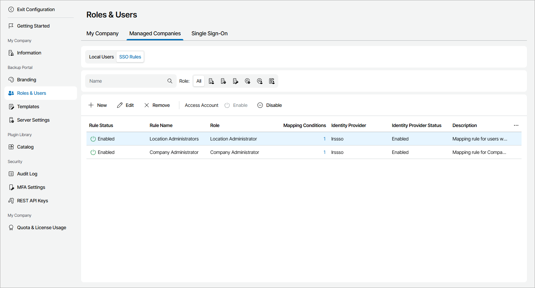Filter roles by building-with-key icon

click(x=236, y=81)
